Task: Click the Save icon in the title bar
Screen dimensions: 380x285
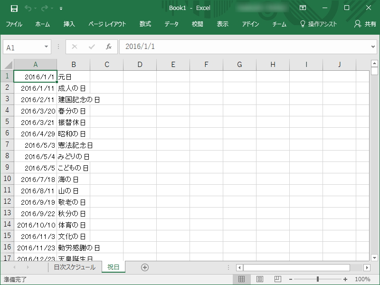Action: click(14, 9)
